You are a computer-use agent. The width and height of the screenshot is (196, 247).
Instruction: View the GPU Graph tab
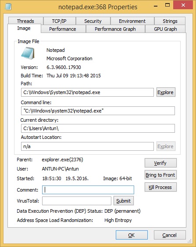click(165, 29)
